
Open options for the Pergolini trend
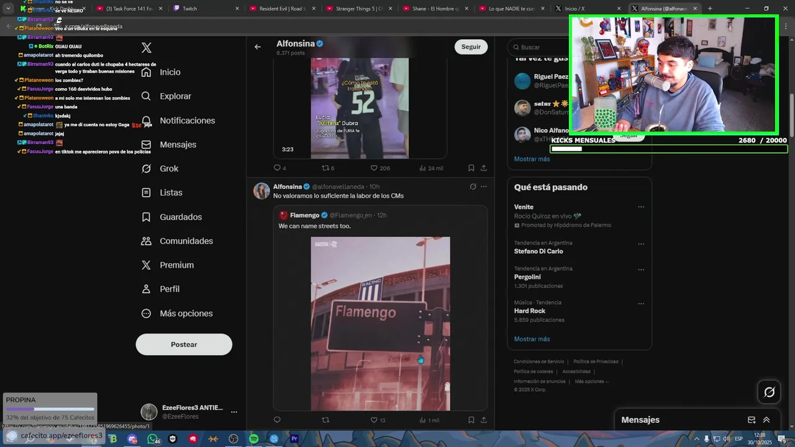coord(641,269)
